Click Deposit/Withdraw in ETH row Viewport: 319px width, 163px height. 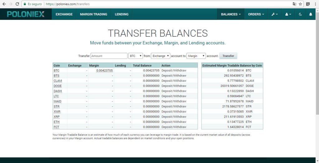tap(174, 122)
